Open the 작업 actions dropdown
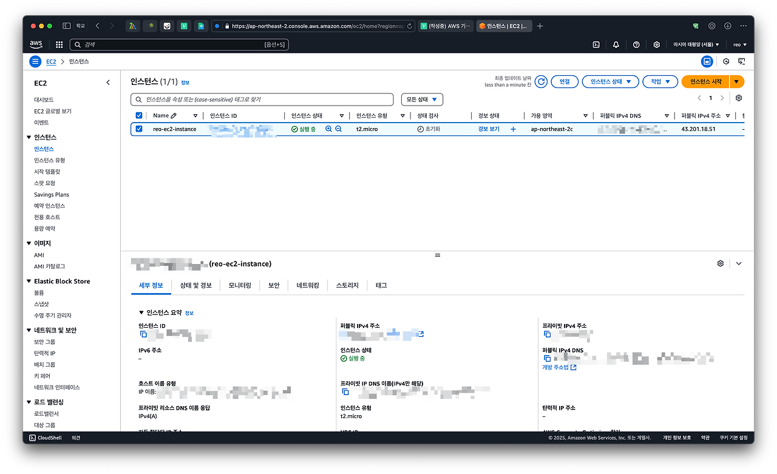Image resolution: width=777 pixels, height=474 pixels. [x=660, y=81]
